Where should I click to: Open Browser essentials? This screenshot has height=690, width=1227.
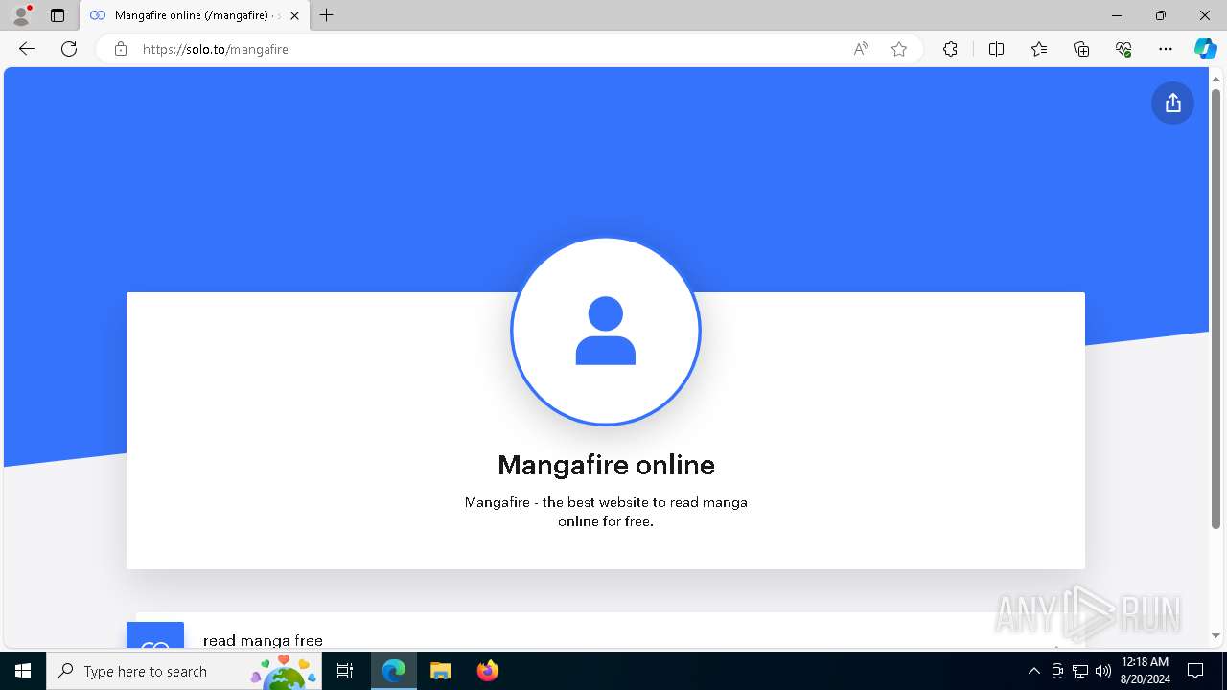[1123, 49]
